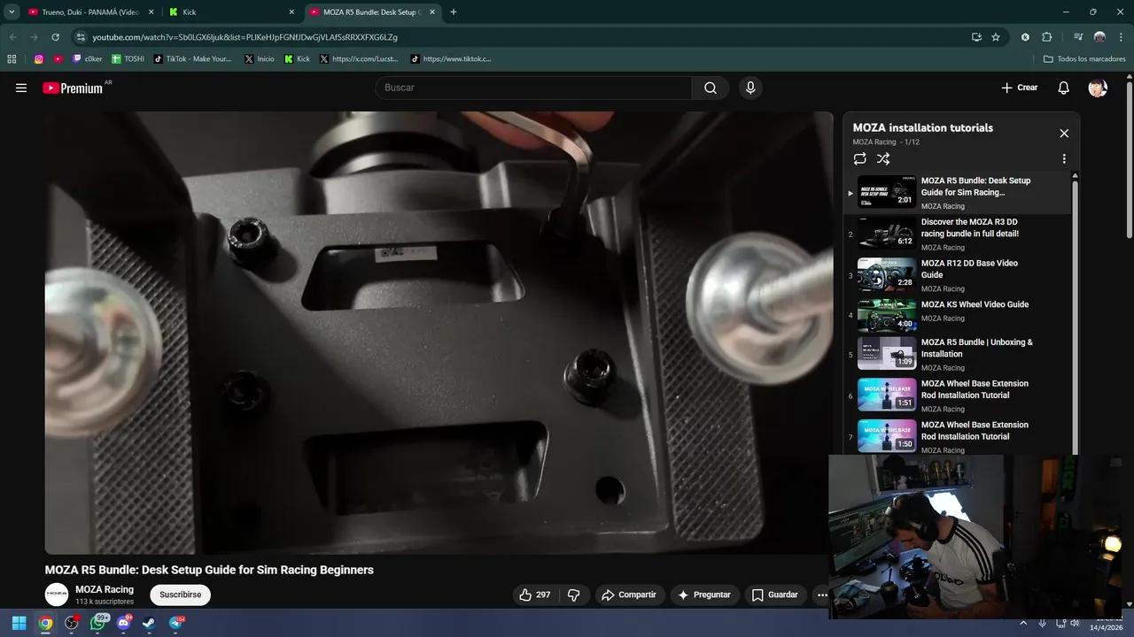The image size is (1134, 637).
Task: Go to YouTube Premium home logo
Action: click(74, 88)
